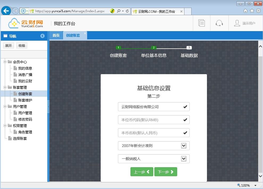Select 账套维护 in the navigation tree
This screenshot has width=263, height=189.
coord(25,100)
